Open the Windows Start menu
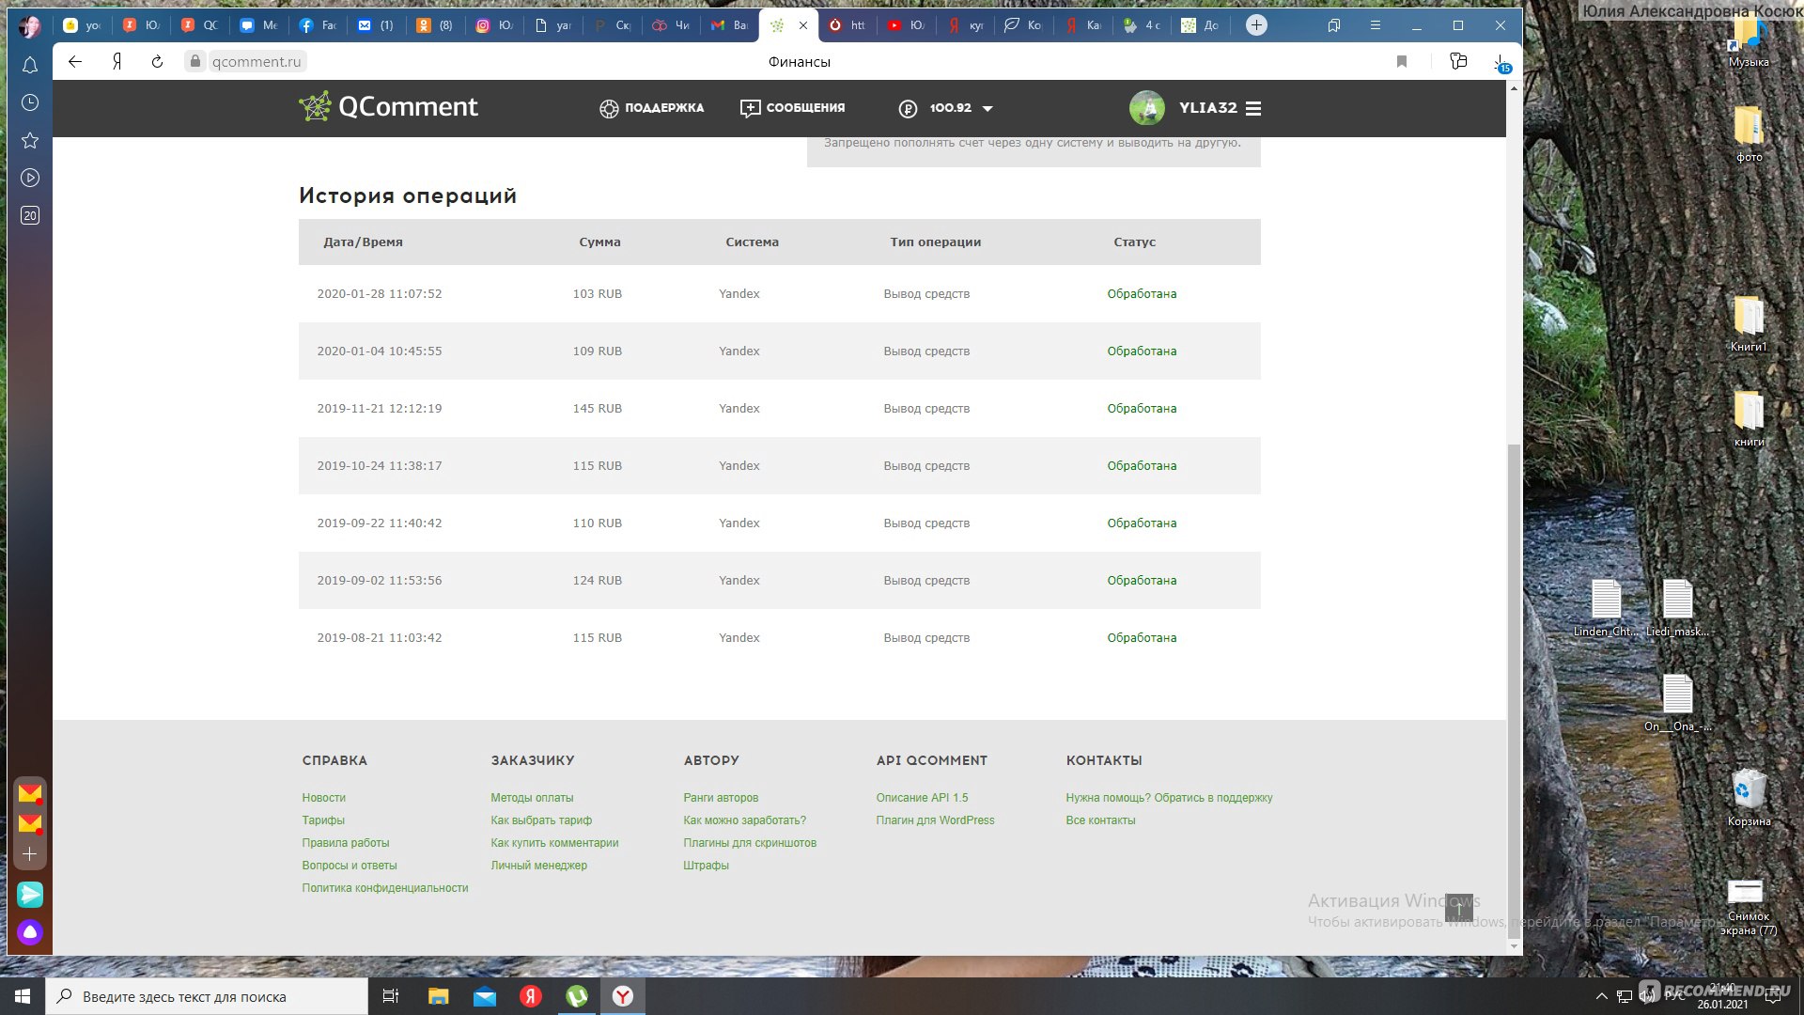Image resolution: width=1804 pixels, height=1015 pixels. [23, 996]
